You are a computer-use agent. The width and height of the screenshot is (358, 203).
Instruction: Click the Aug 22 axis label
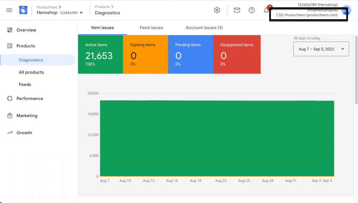click(221, 181)
